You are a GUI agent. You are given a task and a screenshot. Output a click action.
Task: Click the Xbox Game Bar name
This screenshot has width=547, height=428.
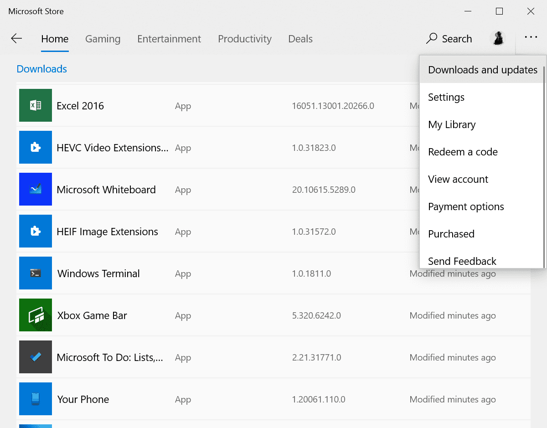click(x=92, y=315)
